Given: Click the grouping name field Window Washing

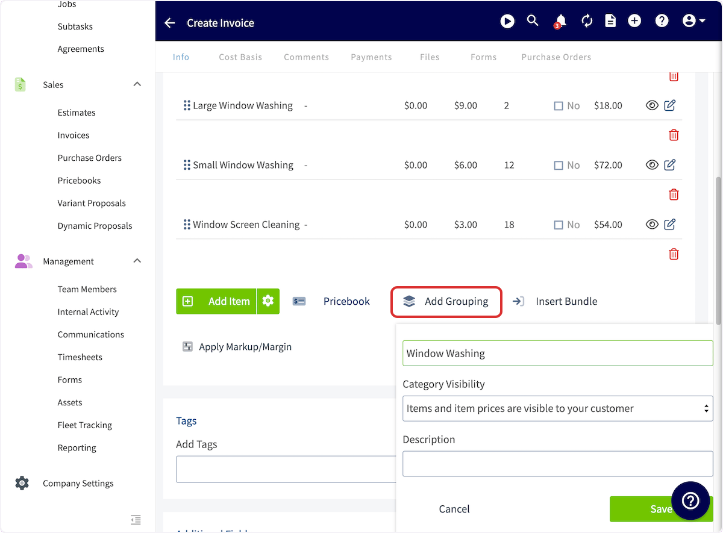Looking at the screenshot, I should pos(558,354).
